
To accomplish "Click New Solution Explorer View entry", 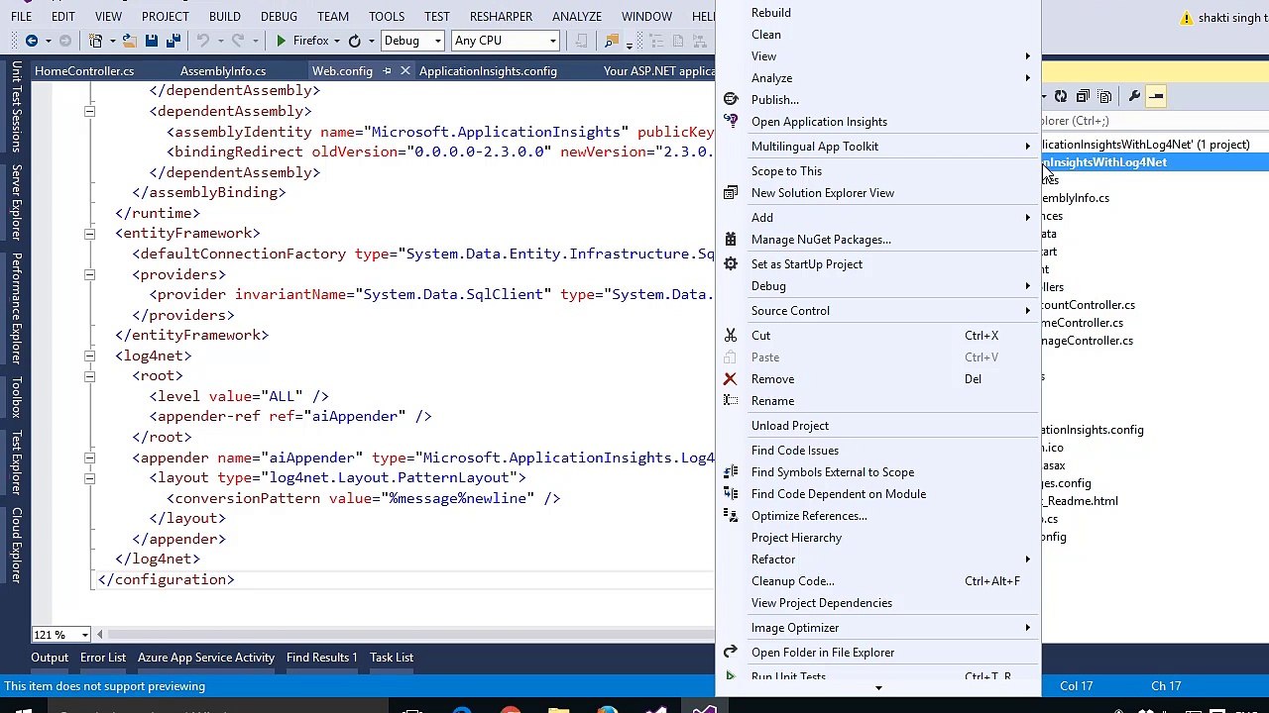I will click(878, 193).
